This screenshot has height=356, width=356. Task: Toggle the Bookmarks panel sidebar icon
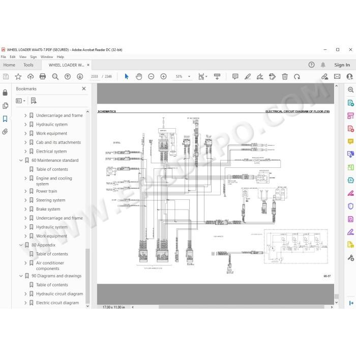pyautogui.click(x=5, y=118)
